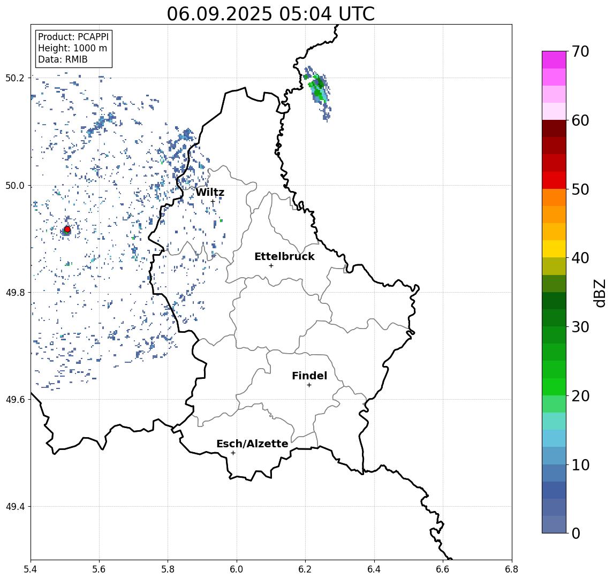Click longitude axis label 6.2
The image size is (613, 580).
(305, 569)
